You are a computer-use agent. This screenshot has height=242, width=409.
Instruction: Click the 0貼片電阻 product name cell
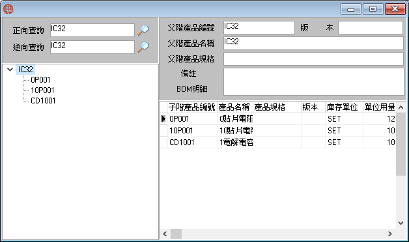tap(235, 119)
